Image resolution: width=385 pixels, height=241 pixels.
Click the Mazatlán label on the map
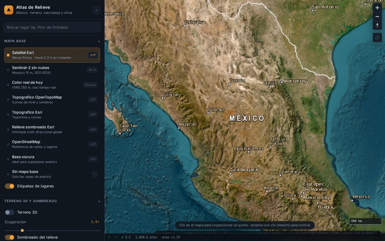click(x=187, y=124)
